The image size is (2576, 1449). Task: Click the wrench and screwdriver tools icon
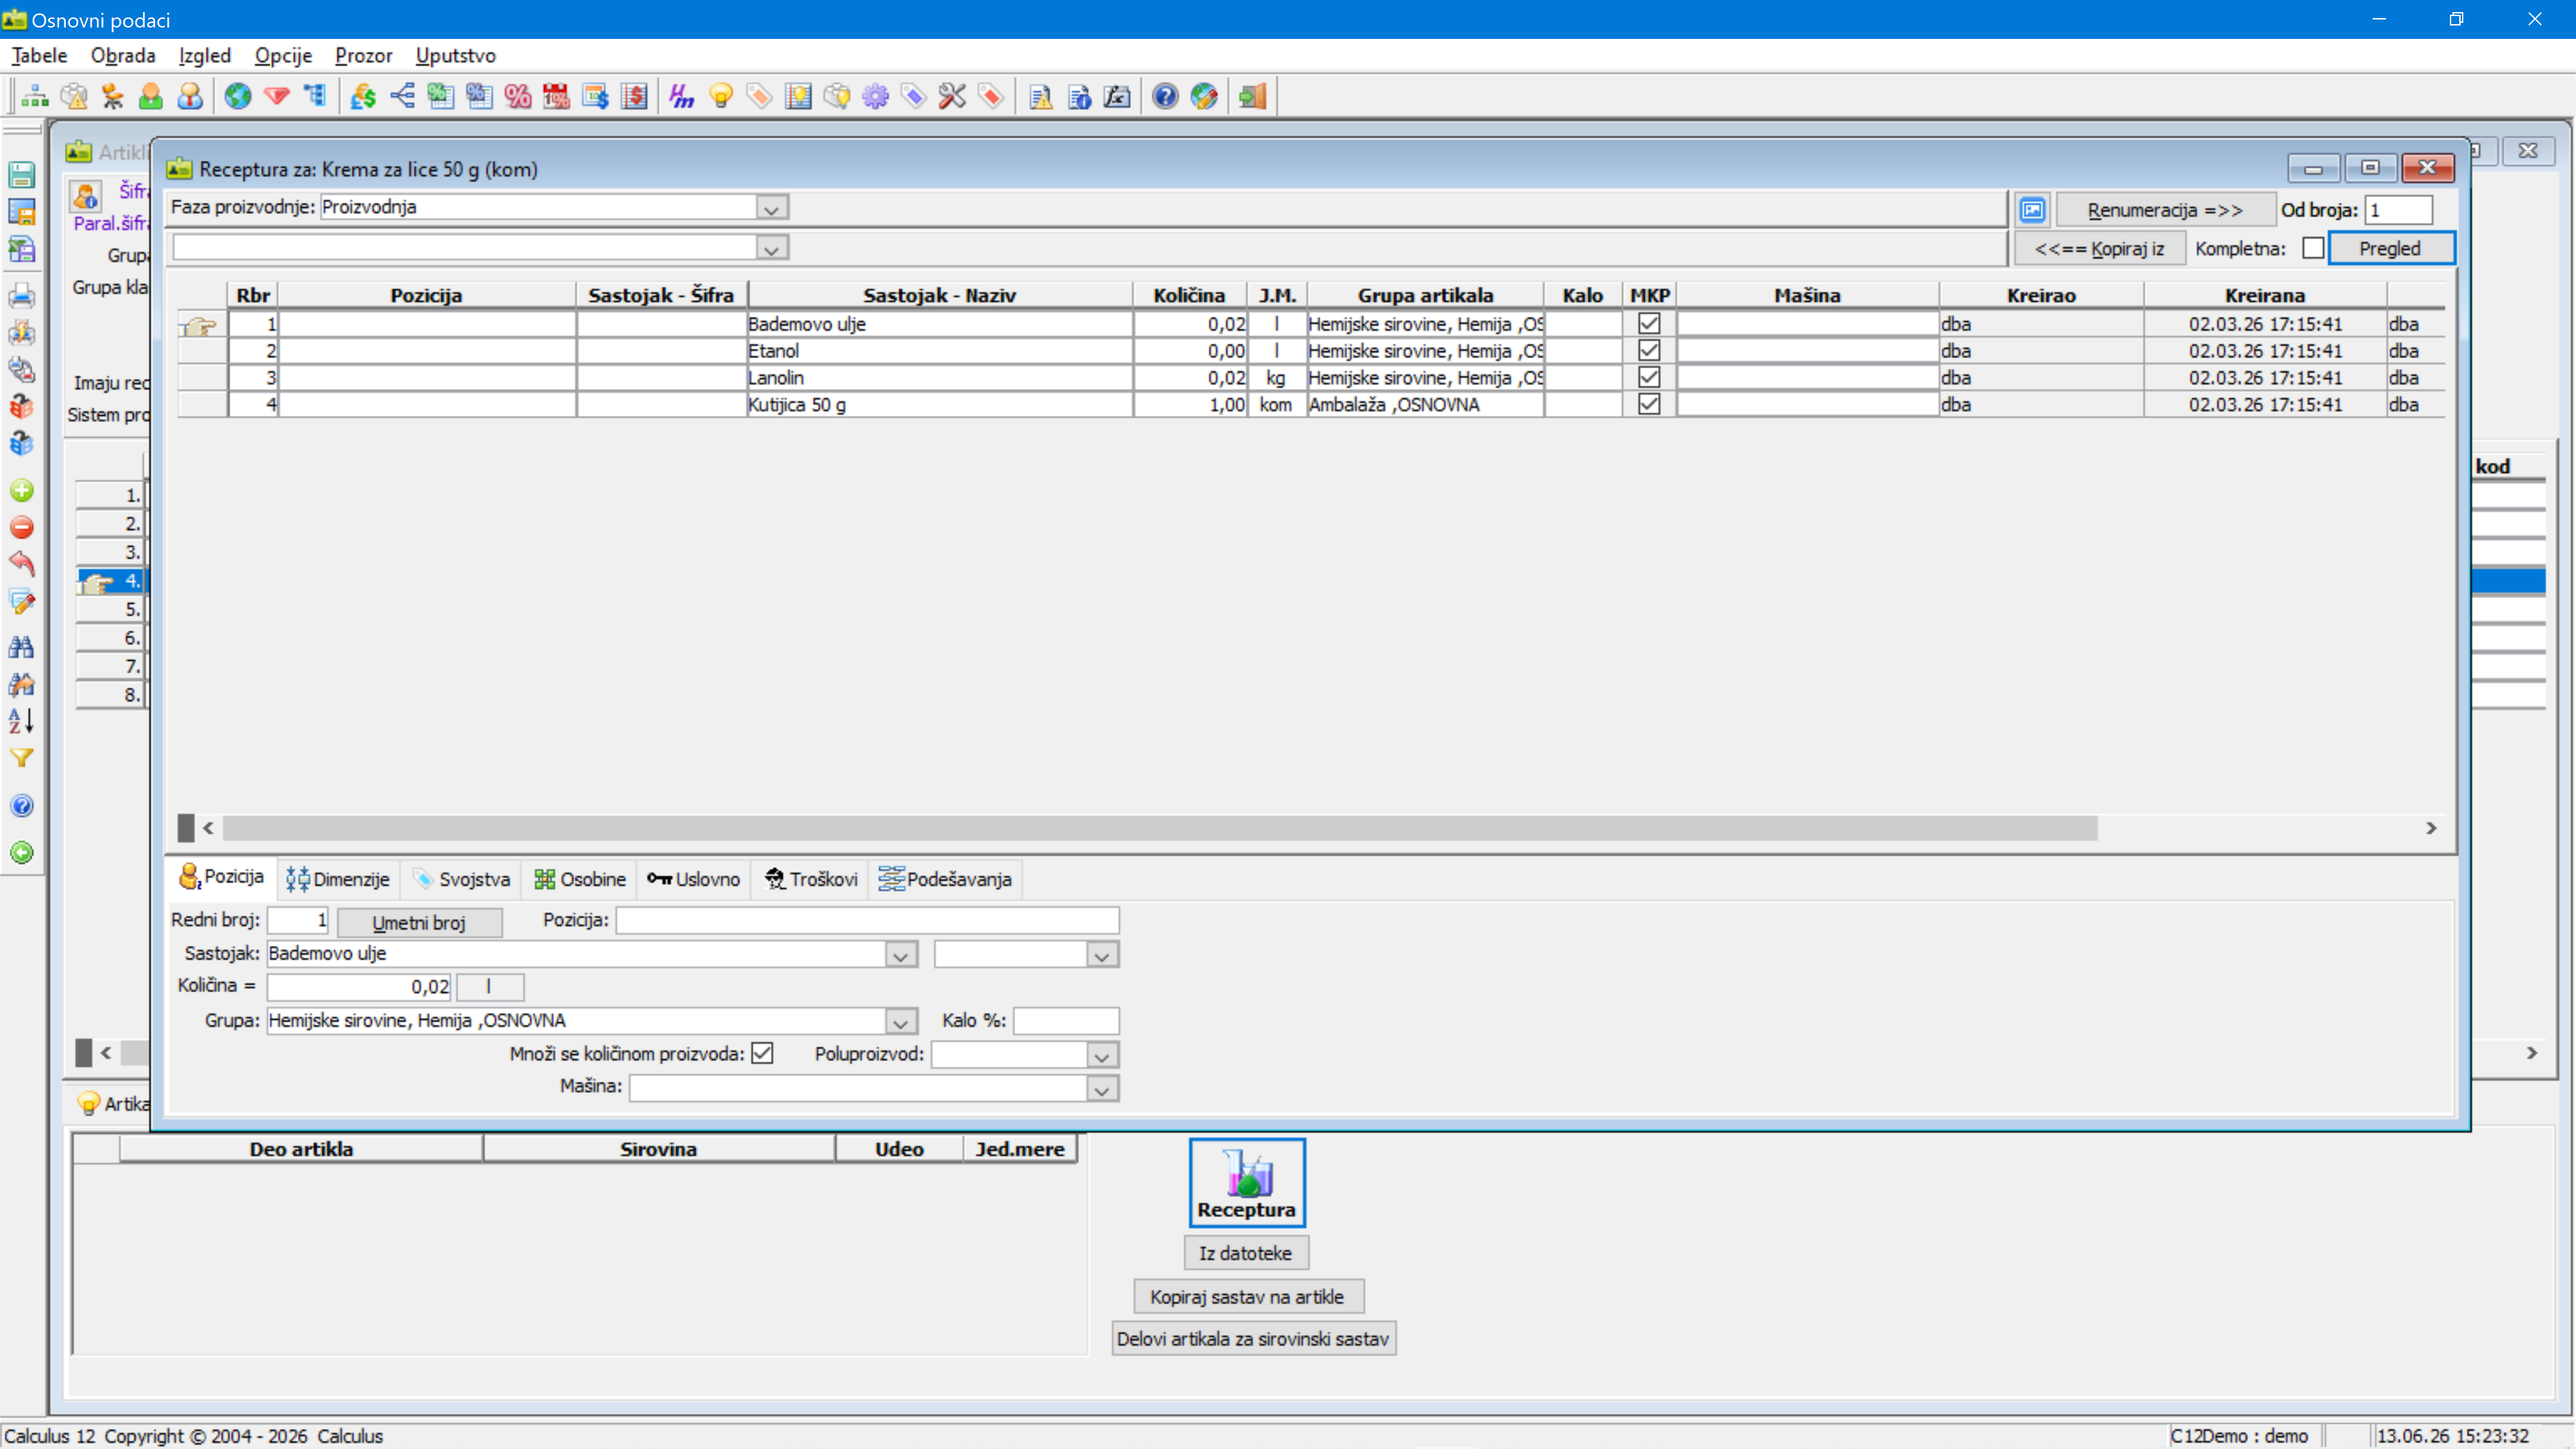pyautogui.click(x=952, y=96)
